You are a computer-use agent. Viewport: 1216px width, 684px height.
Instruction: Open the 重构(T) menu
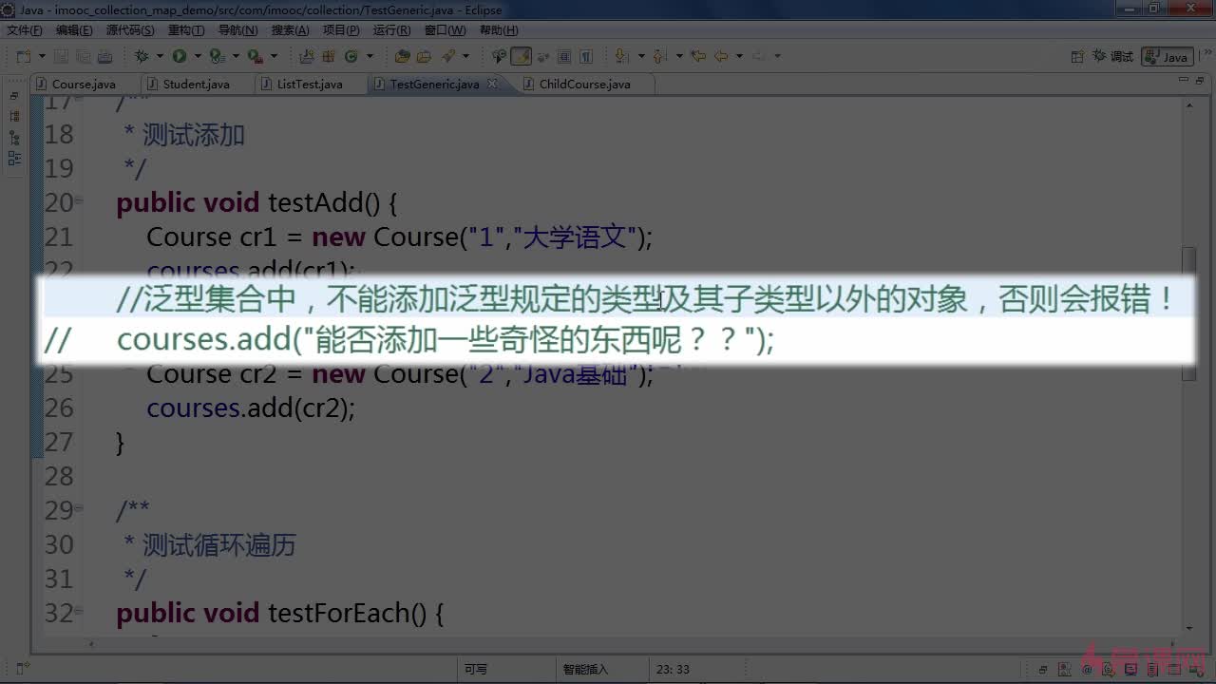pos(186,30)
